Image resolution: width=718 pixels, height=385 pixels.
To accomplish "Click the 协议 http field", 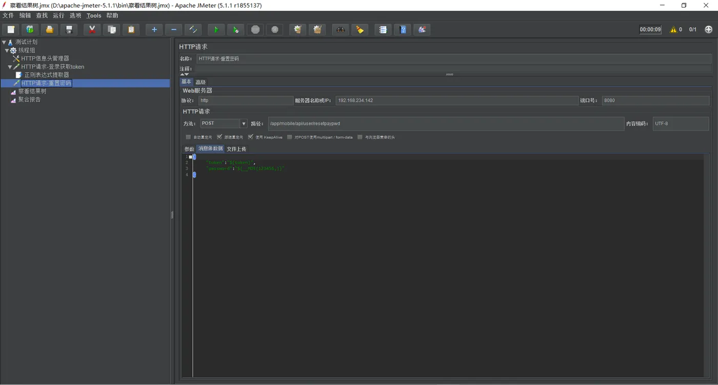I will tap(246, 101).
